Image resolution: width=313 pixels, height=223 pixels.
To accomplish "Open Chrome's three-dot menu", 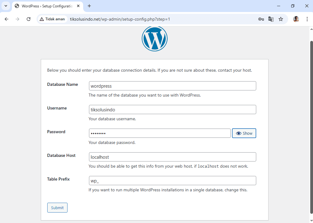I will [307, 19].
